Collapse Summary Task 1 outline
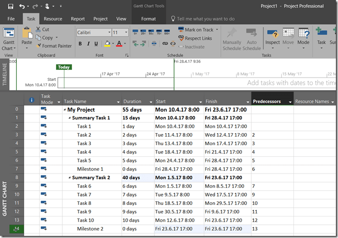 [x=70, y=118]
